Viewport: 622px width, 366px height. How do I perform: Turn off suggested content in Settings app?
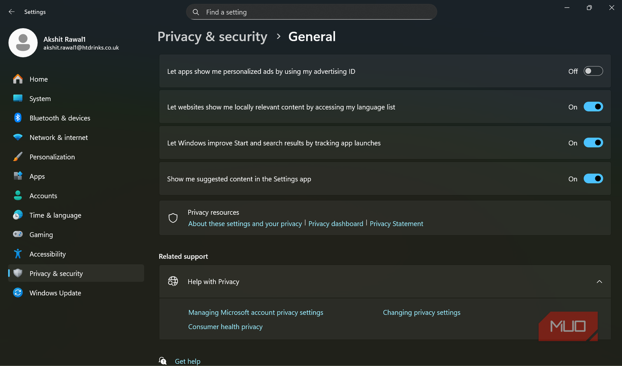click(x=593, y=179)
